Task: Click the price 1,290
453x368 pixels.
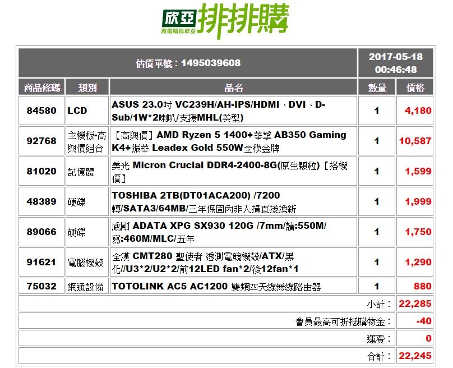Action: [418, 262]
